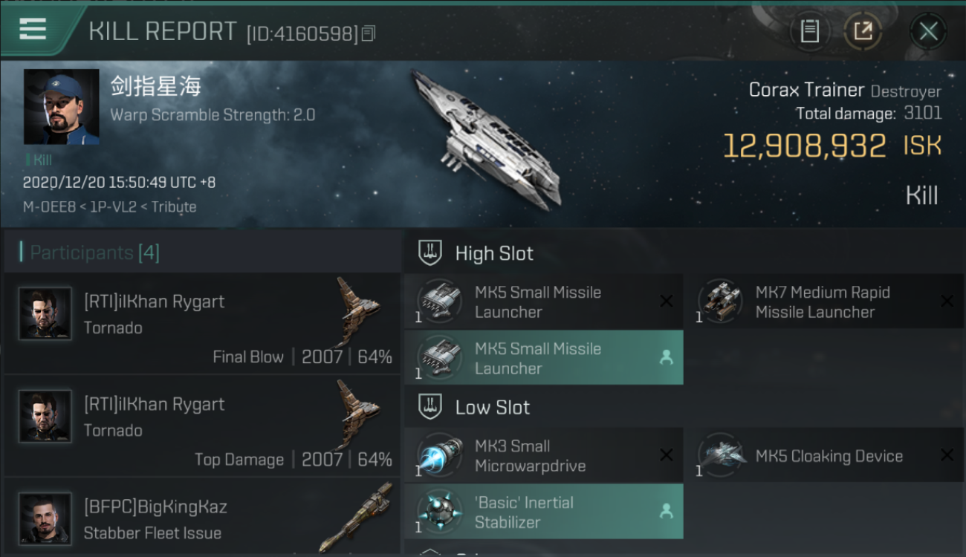Open the clipboard report icon

[x=809, y=31]
